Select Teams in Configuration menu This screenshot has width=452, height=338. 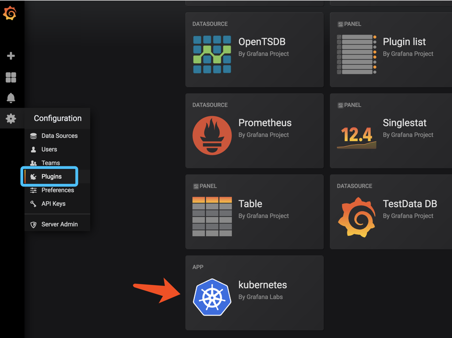pyautogui.click(x=51, y=163)
